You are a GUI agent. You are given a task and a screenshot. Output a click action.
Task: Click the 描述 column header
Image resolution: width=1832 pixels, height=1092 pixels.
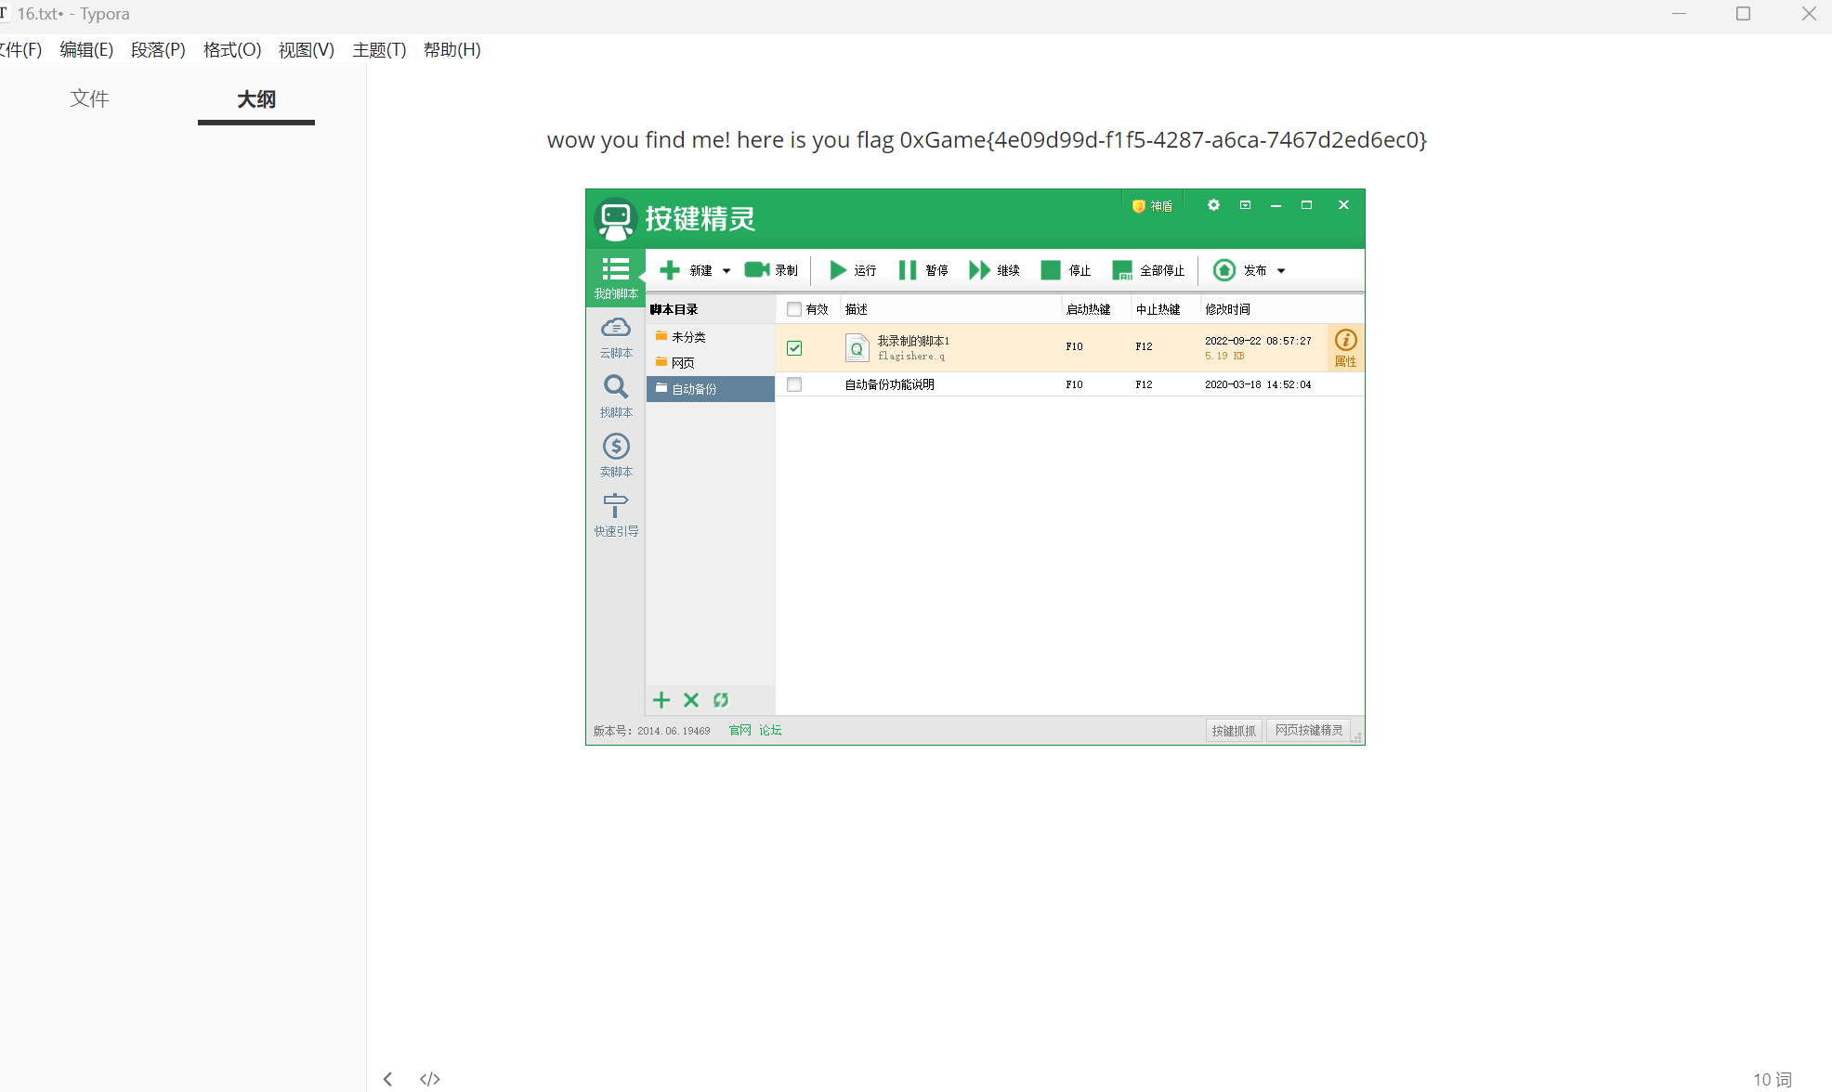click(857, 309)
